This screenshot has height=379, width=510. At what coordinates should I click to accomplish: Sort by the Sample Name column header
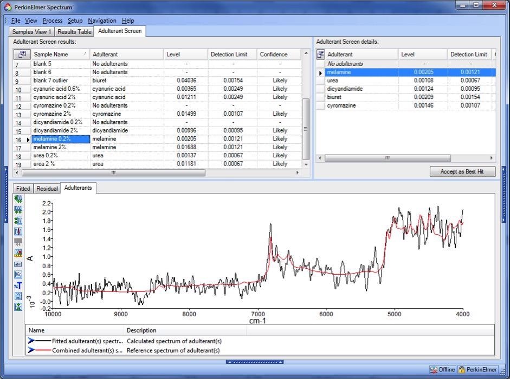60,54
